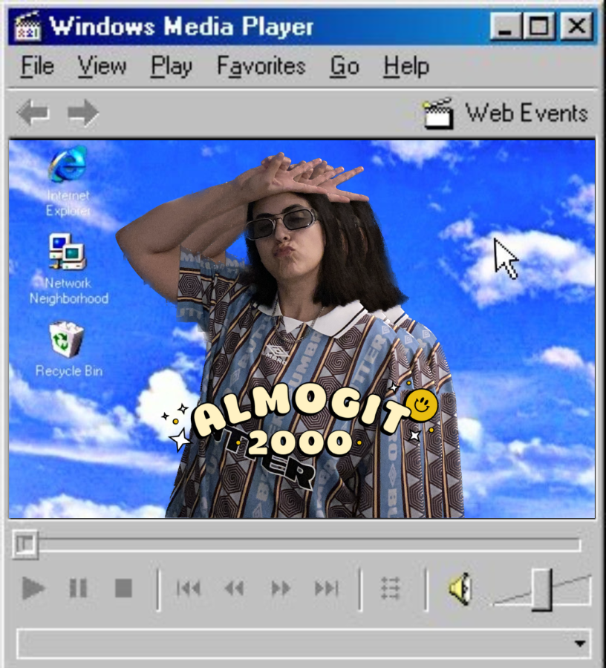The image size is (606, 668).
Task: Open the Favorites menu
Action: [261, 67]
